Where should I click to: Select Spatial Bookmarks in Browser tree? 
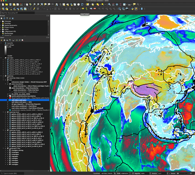click(x=11, y=25)
